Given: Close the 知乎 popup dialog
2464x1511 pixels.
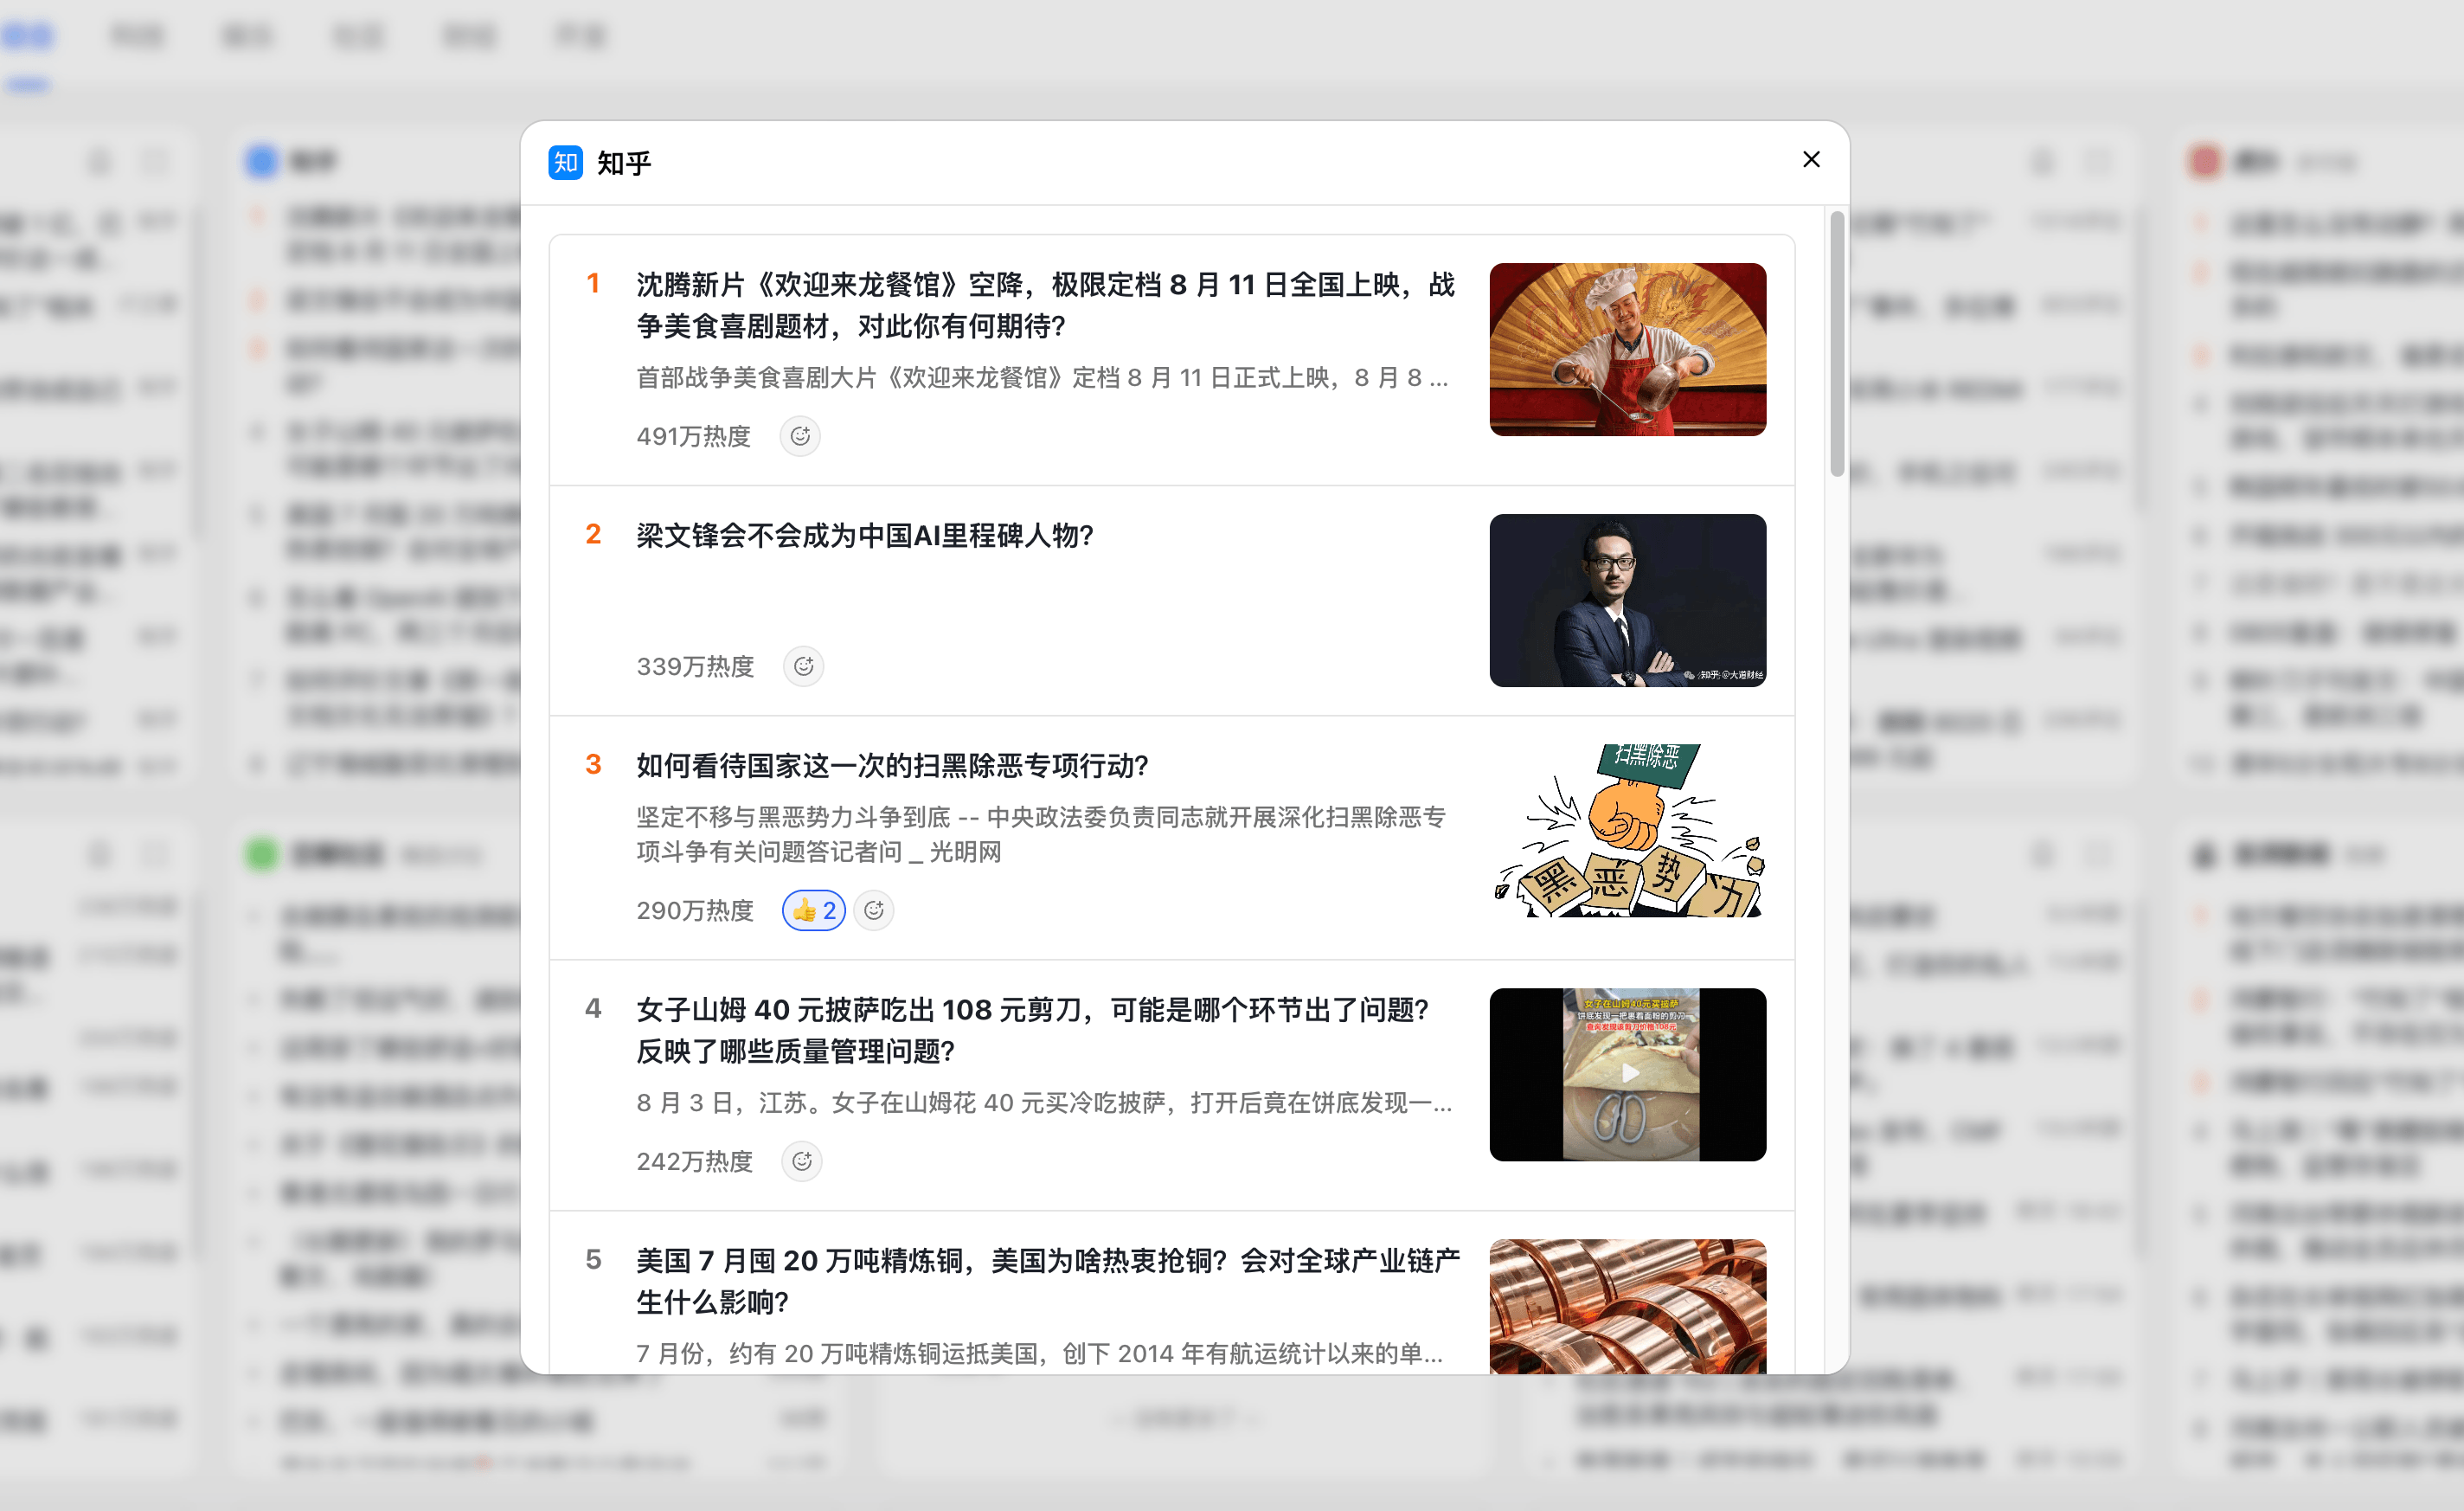Looking at the screenshot, I should click(1811, 160).
